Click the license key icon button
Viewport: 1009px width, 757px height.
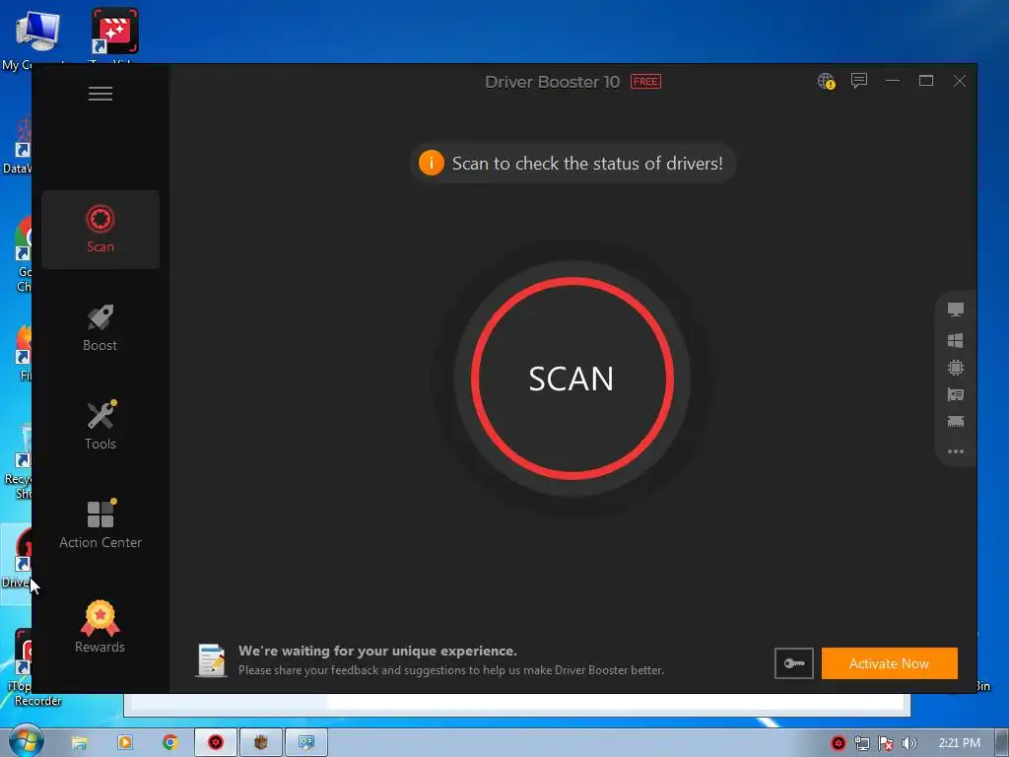pos(793,663)
